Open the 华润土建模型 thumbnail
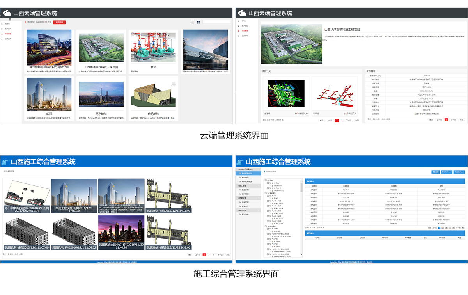Image resolution: width=468 pixels, height=295 pixels. pyautogui.click(x=74, y=196)
